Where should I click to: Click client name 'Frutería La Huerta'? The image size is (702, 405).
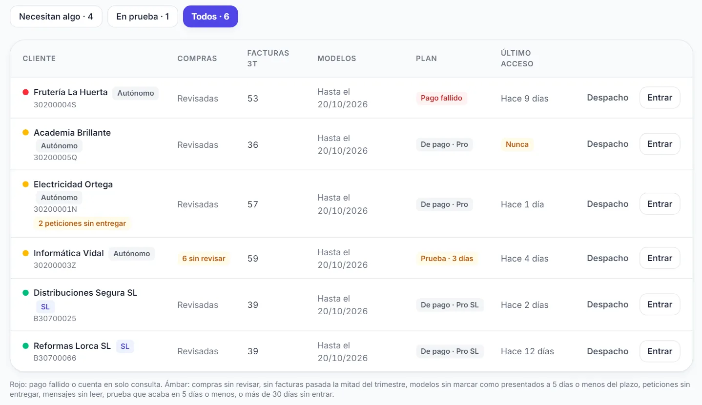click(71, 92)
